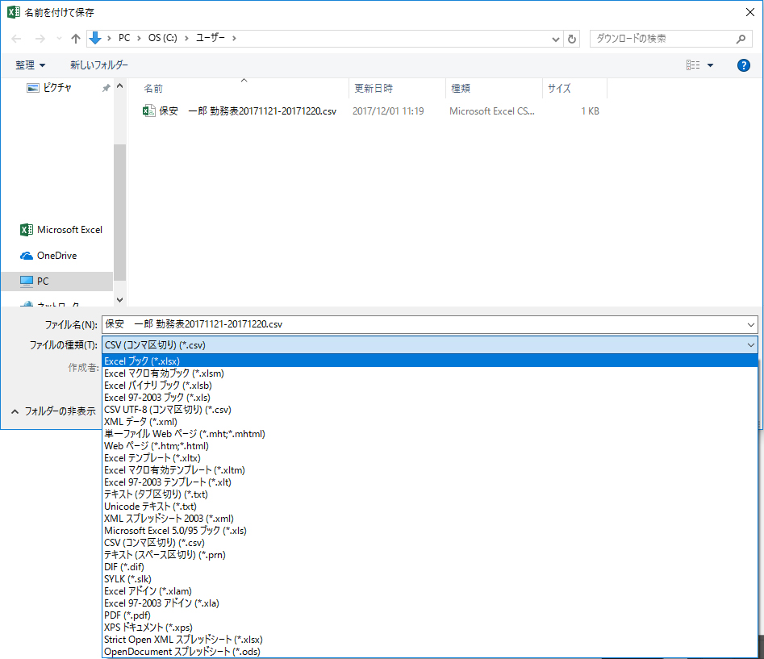Select PC in the navigation pane
The image size is (764, 659).
pyautogui.click(x=57, y=282)
